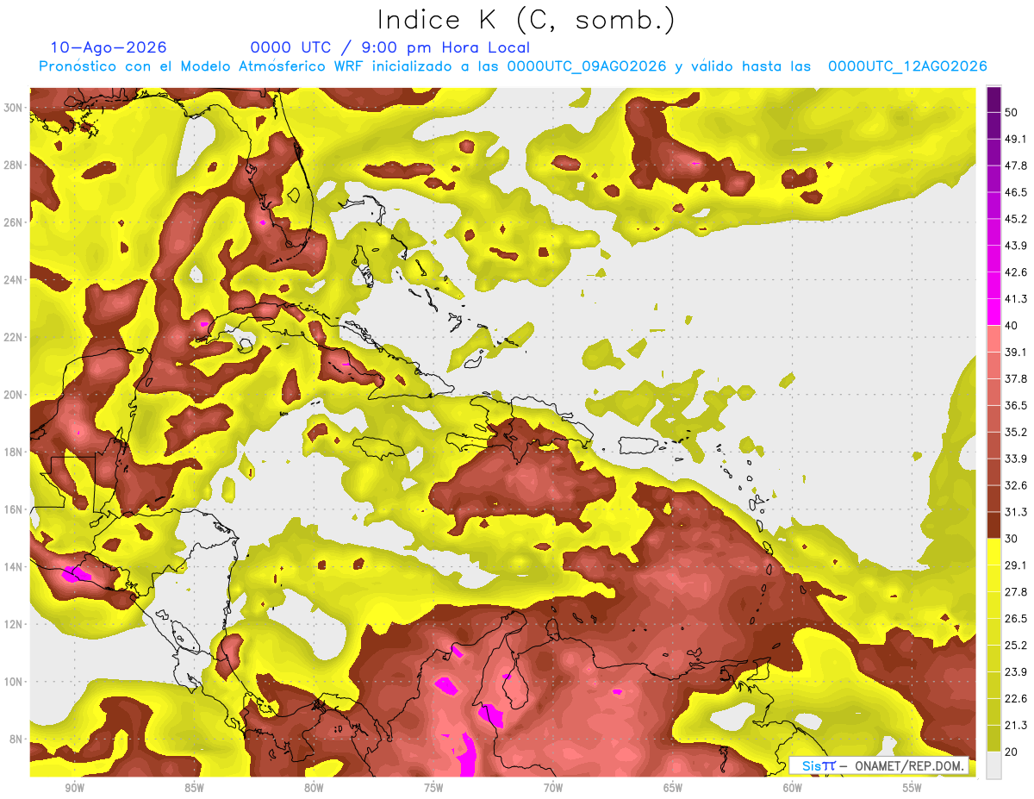Screen dimensions: 1034x799
Task: Click the "75W" longitude label
Action: 433,788
